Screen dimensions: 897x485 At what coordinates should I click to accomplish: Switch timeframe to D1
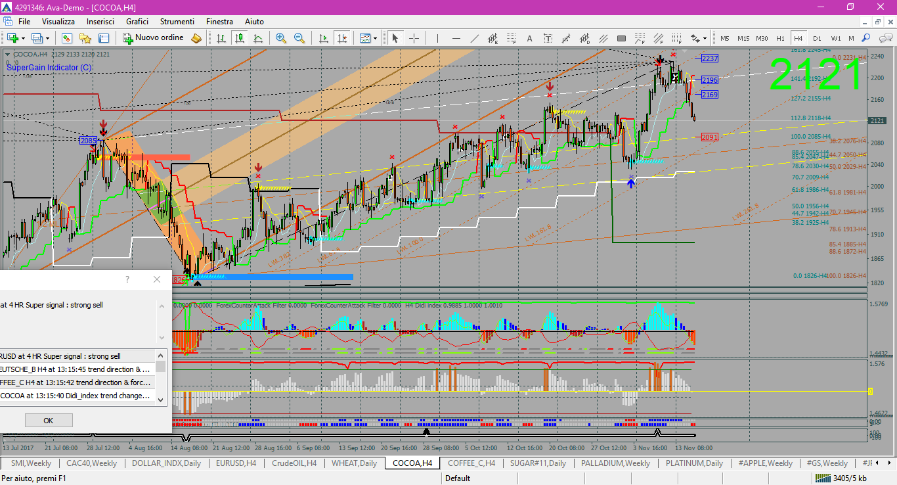coord(817,38)
